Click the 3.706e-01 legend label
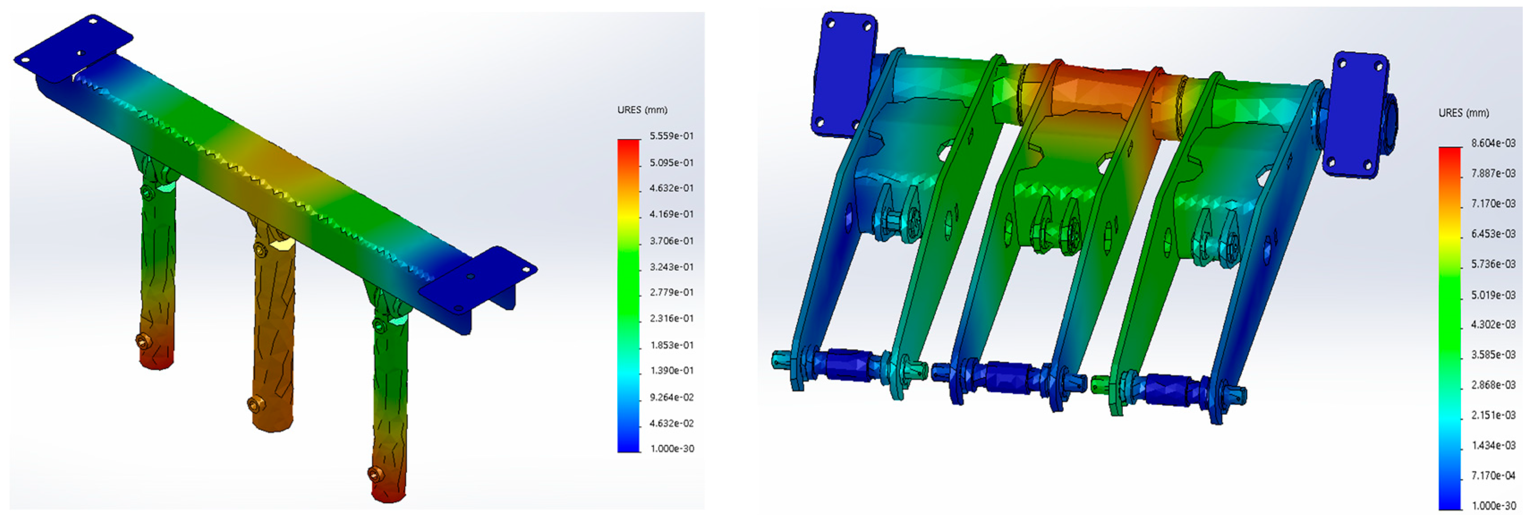1531x519 pixels. (x=671, y=241)
